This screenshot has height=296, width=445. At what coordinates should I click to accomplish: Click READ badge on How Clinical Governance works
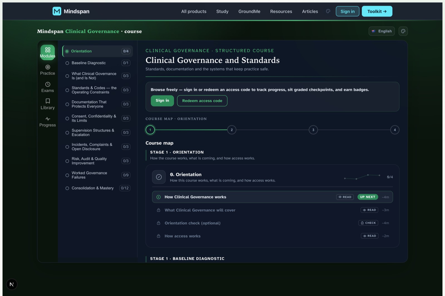point(345,197)
